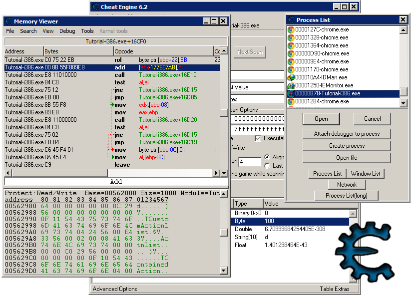Select the Align radio button
This screenshot has height=296, width=412.
pyautogui.click(x=267, y=157)
